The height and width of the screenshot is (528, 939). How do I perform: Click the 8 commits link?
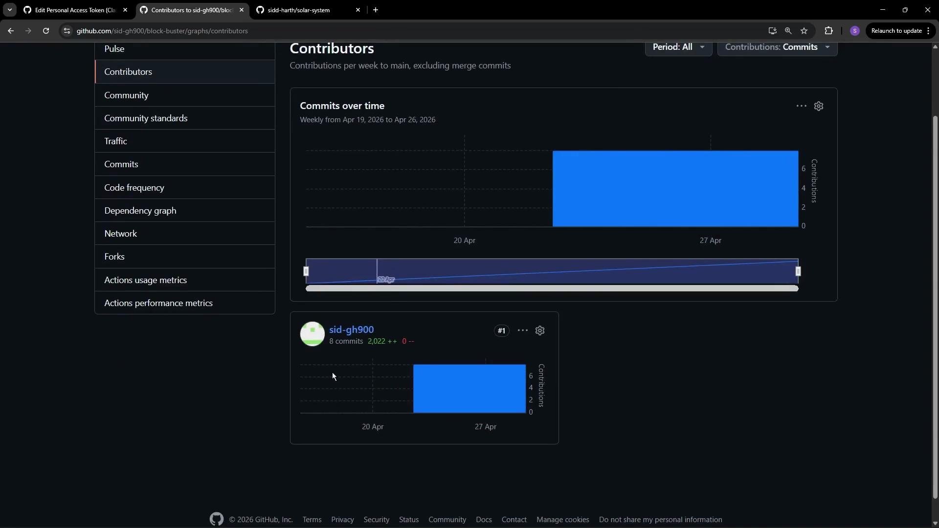[346, 341]
